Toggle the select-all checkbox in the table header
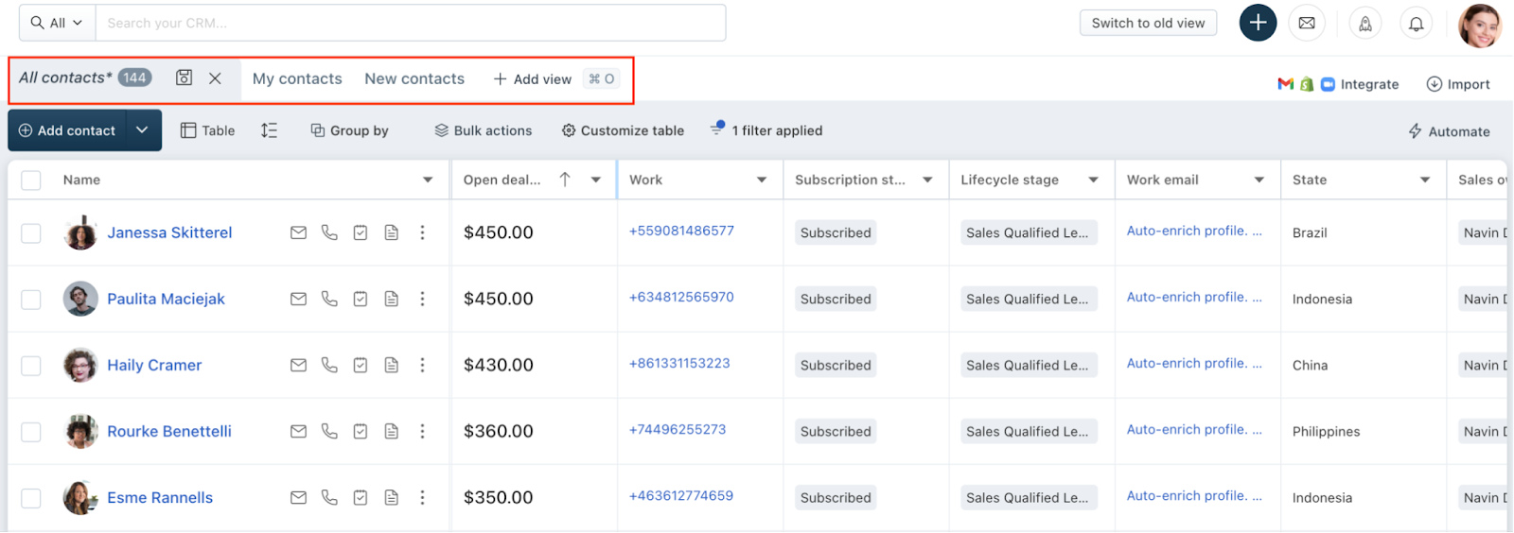 pyautogui.click(x=31, y=181)
